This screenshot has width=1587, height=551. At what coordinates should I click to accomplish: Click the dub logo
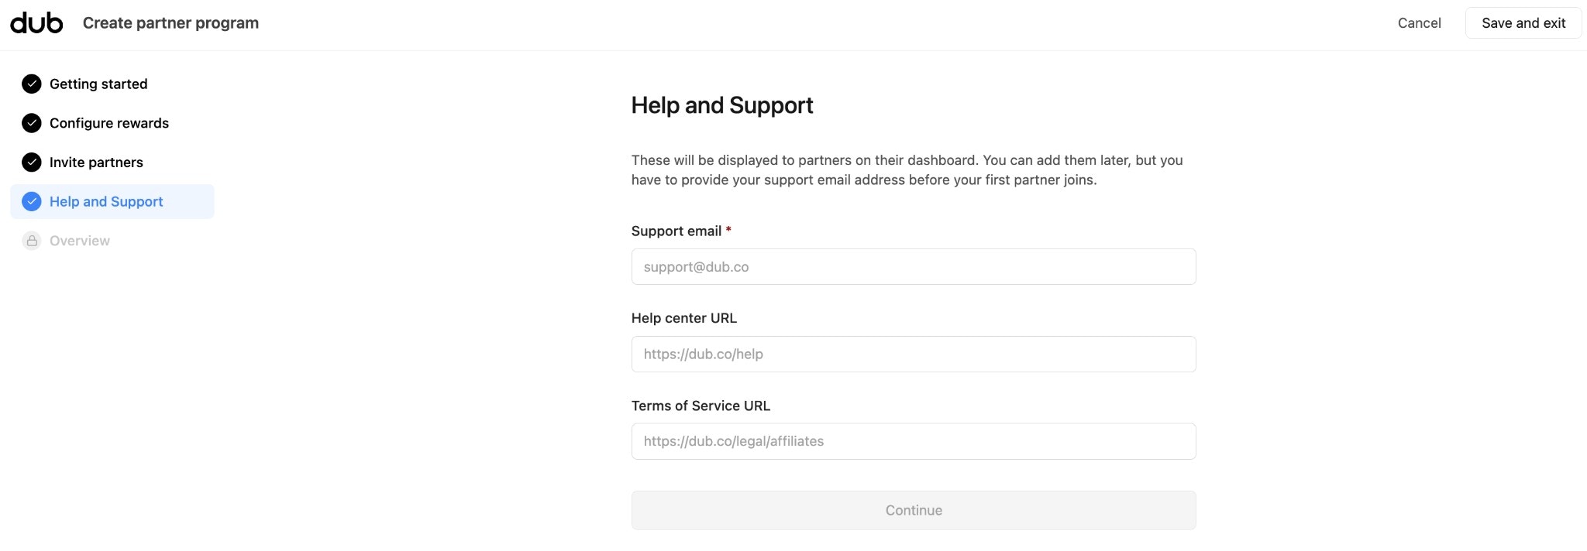click(x=36, y=22)
